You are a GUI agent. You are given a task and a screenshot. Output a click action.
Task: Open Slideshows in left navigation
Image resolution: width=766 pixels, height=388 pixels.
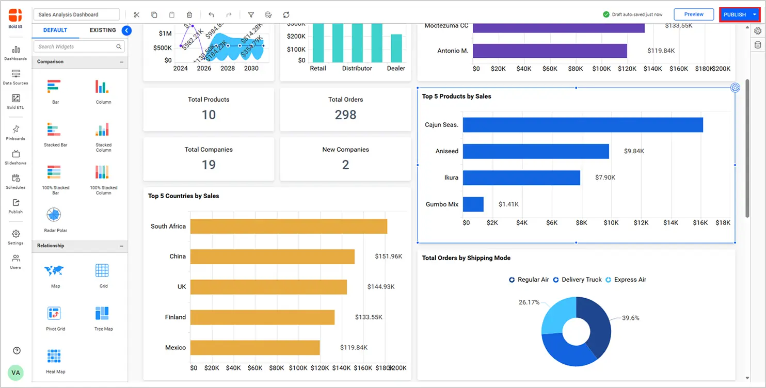[15, 157]
